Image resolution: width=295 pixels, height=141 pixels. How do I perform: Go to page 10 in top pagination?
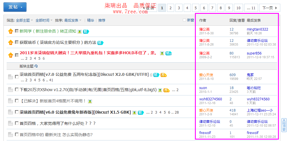coord(238,8)
